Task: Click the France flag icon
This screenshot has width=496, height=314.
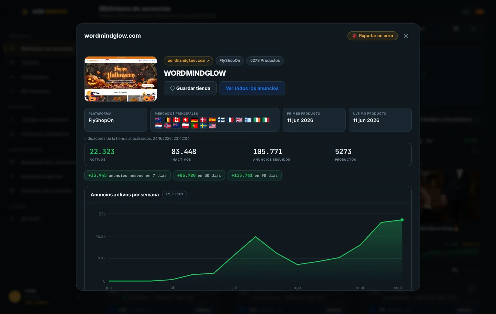Action: [x=230, y=120]
